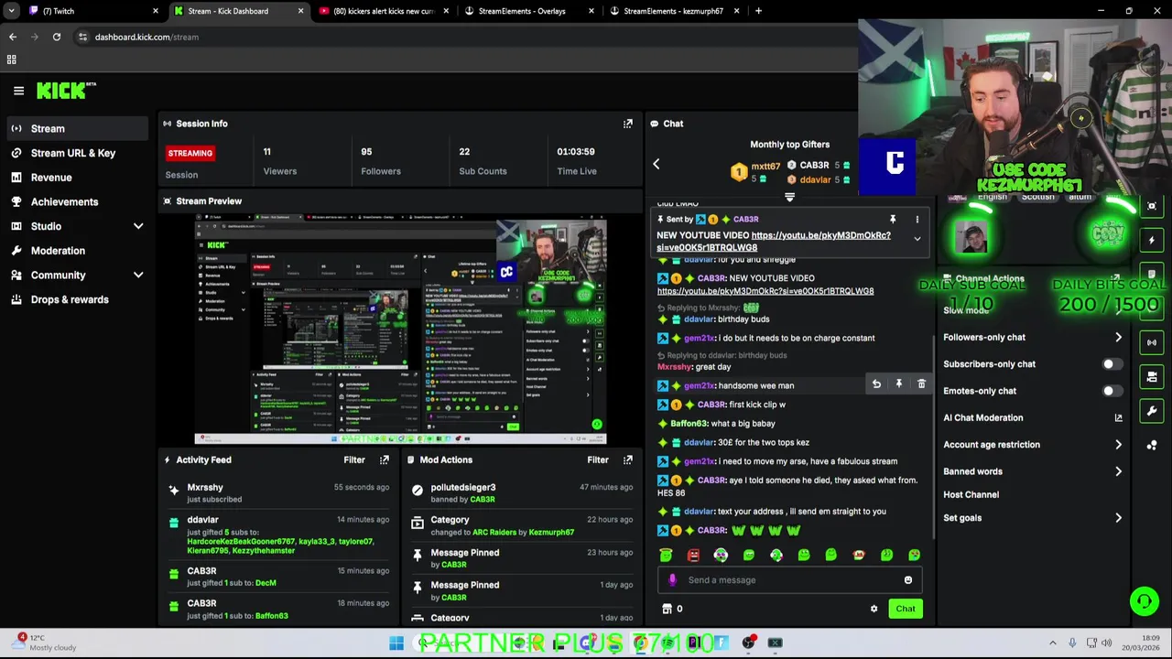
Task: Pin the gem21x handsome wee man message
Action: click(x=899, y=385)
